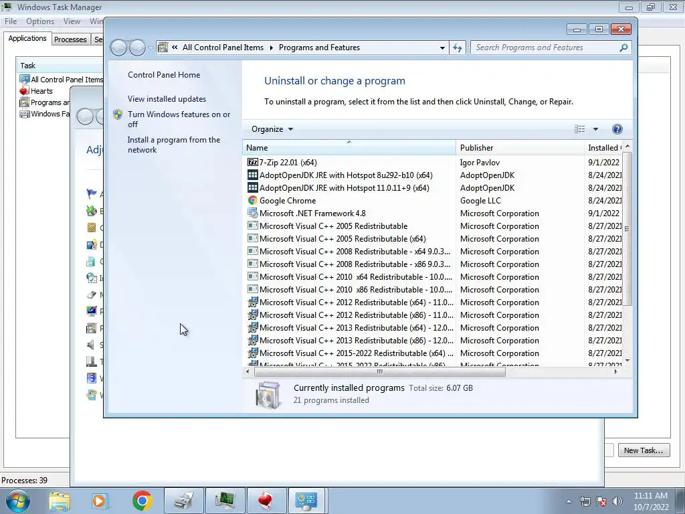
Task: Click Visual C++ 2015-2022 Redistributable (x64) icon
Action: [x=252, y=353]
